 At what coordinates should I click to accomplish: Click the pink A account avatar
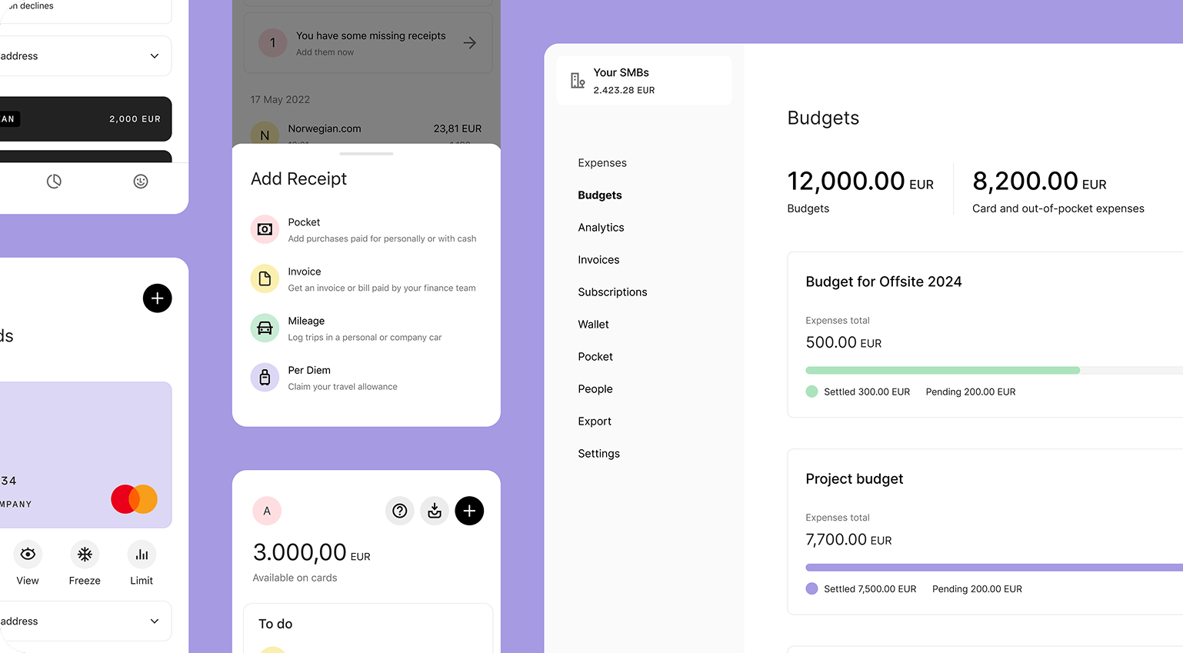coord(267,511)
